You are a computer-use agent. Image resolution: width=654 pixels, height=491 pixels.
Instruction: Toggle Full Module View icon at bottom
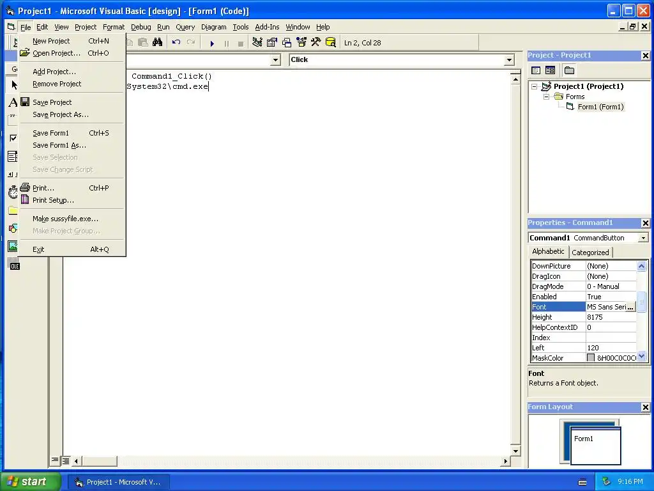pos(66,461)
